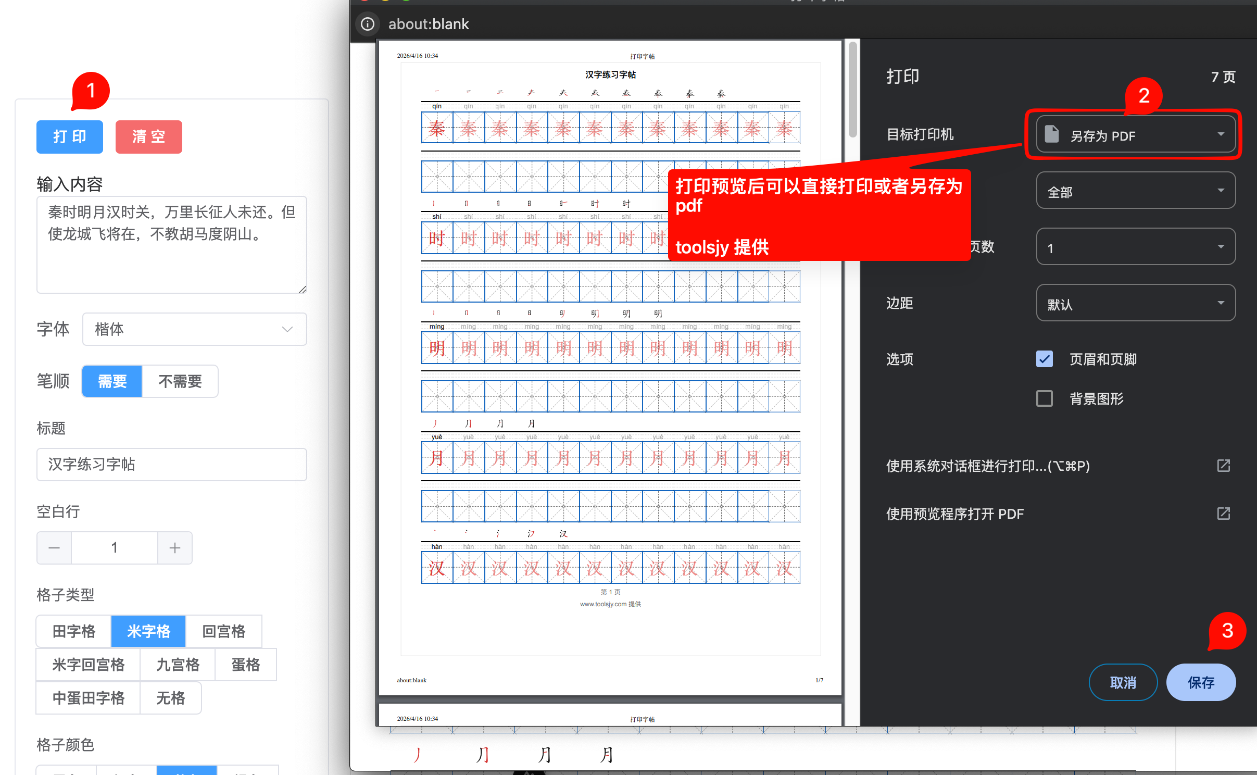
Task: Open the page range dropdown showing 全部
Action: click(x=1135, y=191)
